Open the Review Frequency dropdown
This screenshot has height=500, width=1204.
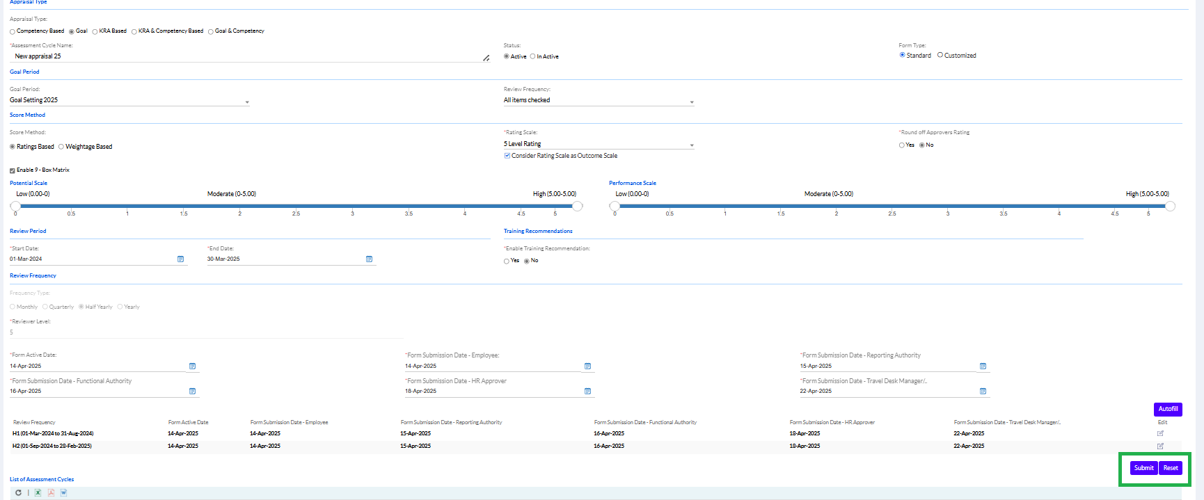tap(691, 102)
